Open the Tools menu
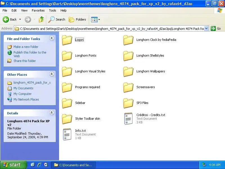This screenshot has height=169, width=225. click(x=53, y=10)
